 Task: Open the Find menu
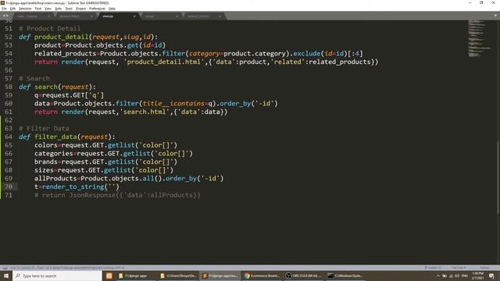38,9
